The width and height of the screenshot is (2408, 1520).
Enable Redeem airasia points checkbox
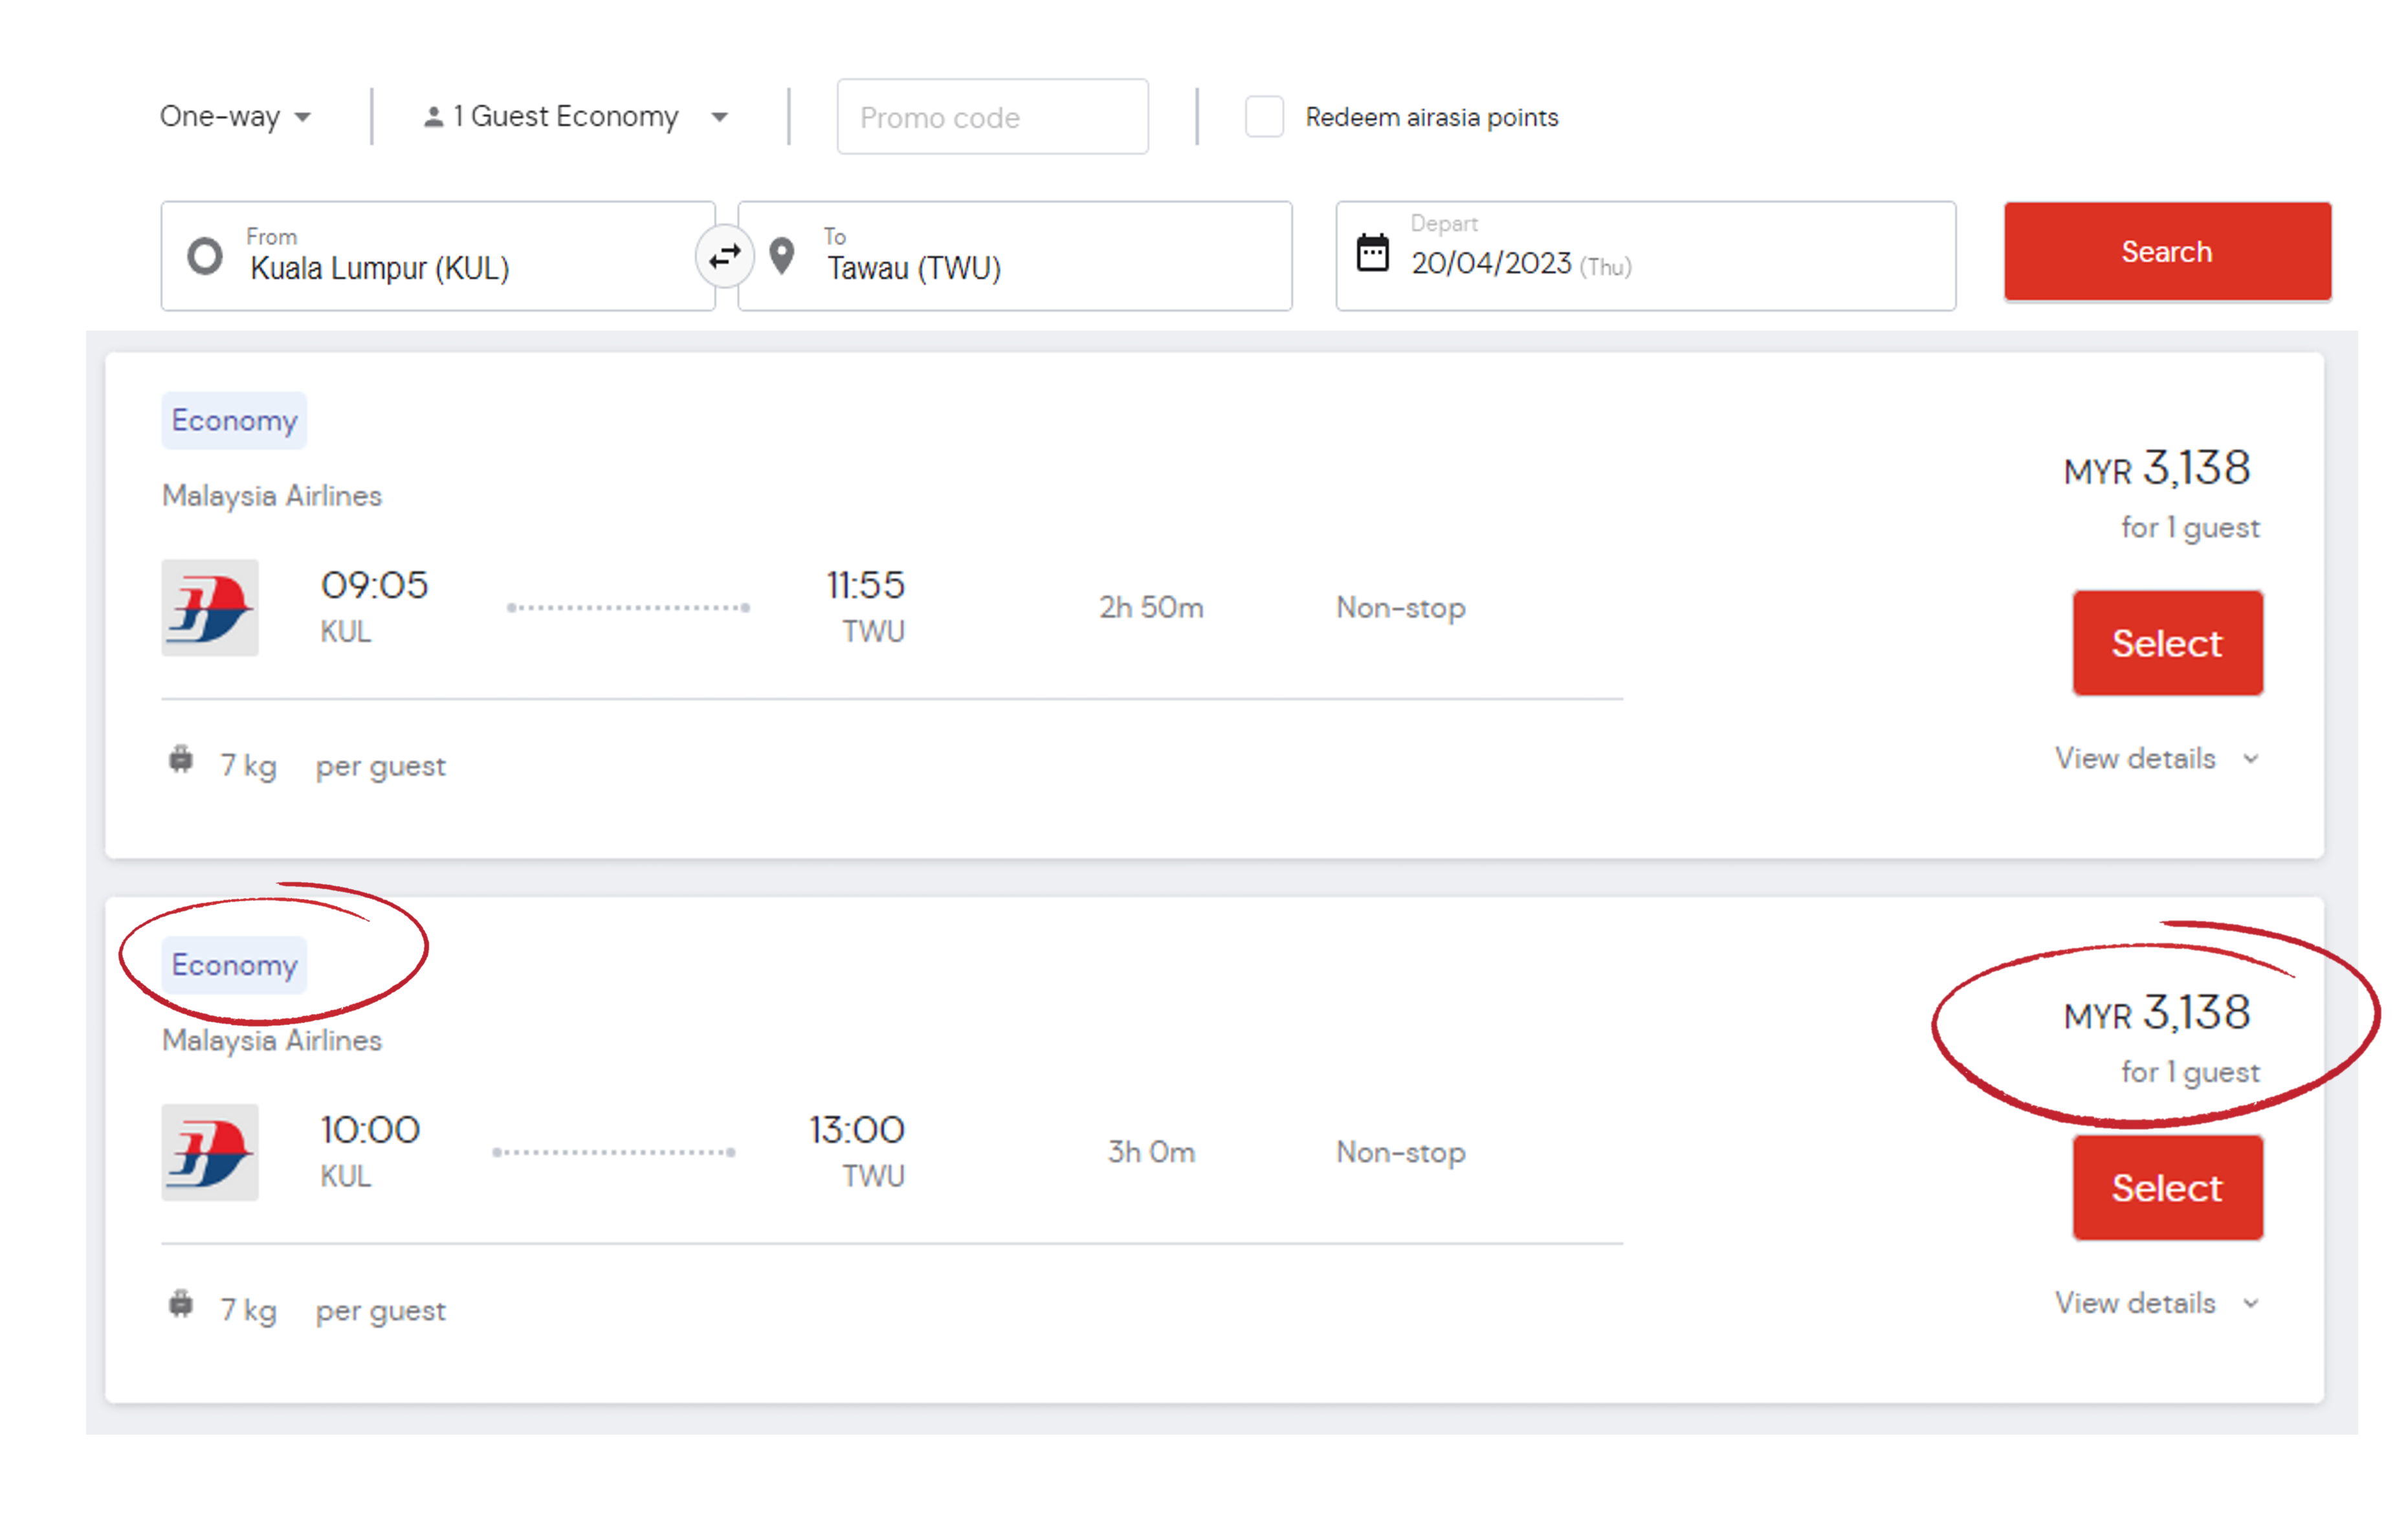tap(1264, 117)
